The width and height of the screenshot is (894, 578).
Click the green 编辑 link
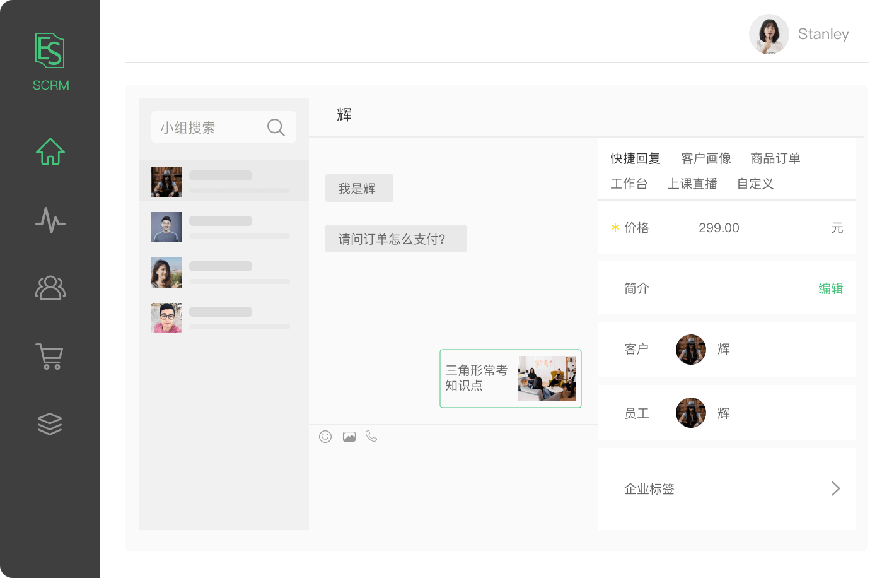(830, 288)
